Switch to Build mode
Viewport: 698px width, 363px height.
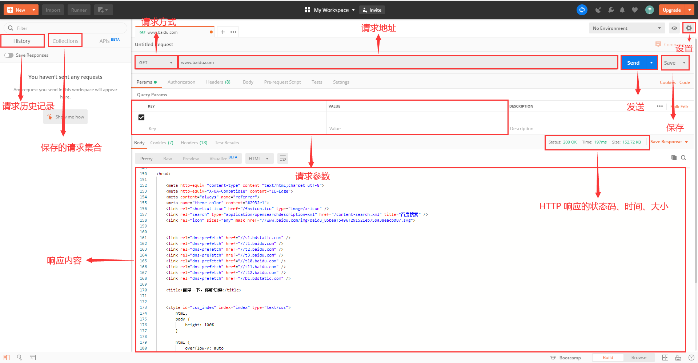[608, 358]
